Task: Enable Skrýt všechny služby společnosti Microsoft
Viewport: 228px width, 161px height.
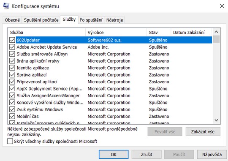Action: [x=10, y=141]
